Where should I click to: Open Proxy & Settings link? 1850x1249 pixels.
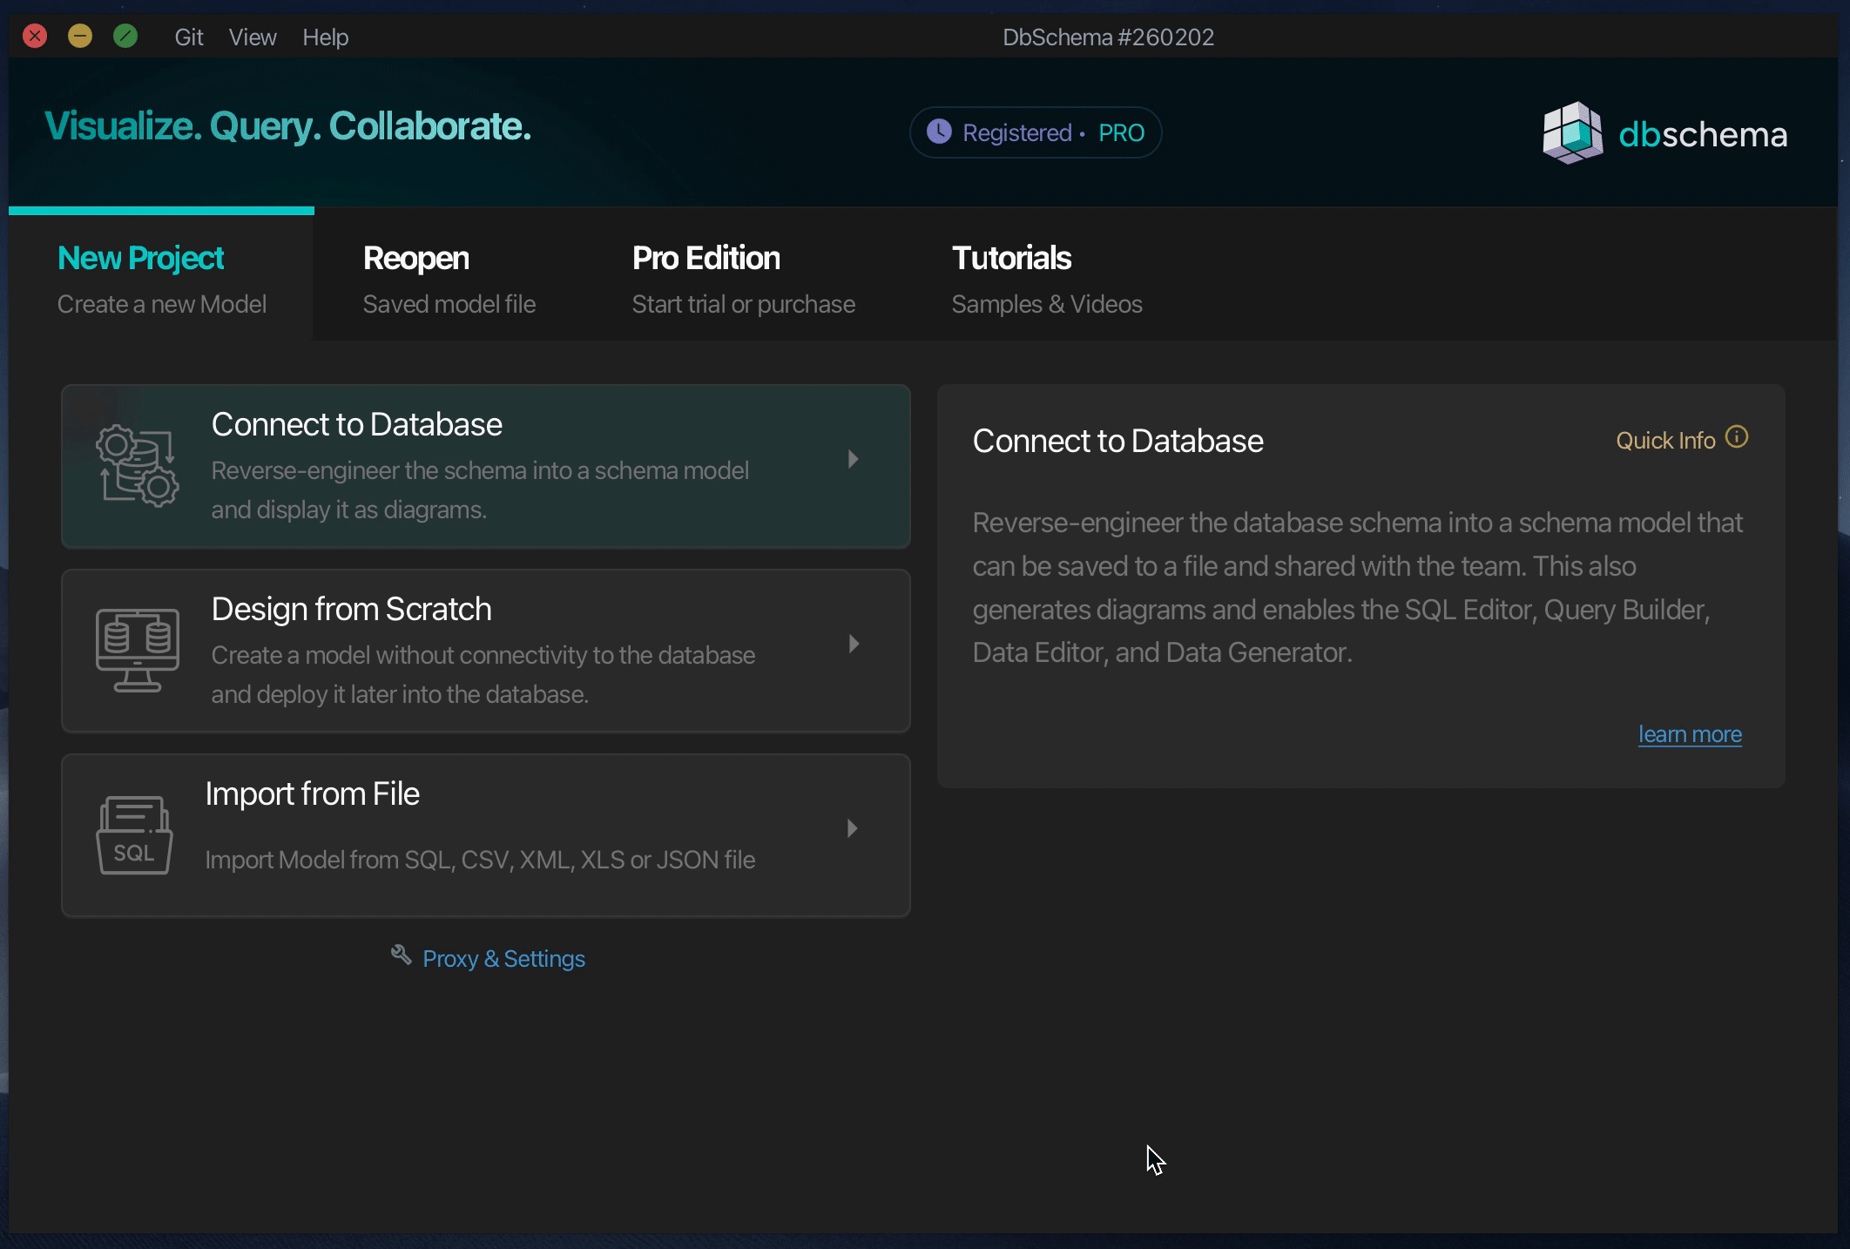click(x=503, y=959)
